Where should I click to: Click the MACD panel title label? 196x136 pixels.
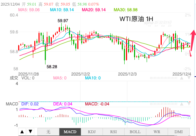click(x=12, y=104)
